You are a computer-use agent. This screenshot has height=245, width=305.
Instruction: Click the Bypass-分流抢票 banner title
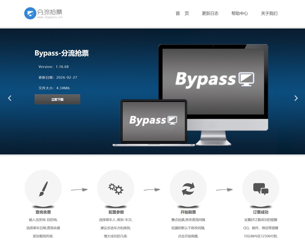pos(62,53)
